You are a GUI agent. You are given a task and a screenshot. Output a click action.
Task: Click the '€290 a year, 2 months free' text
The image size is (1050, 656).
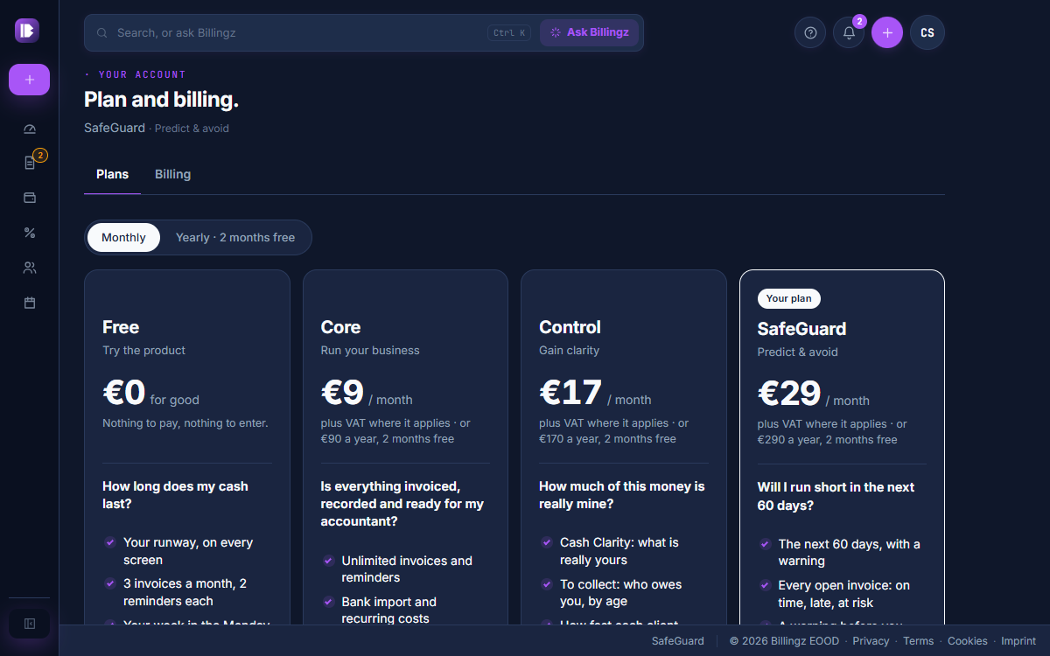click(828, 440)
